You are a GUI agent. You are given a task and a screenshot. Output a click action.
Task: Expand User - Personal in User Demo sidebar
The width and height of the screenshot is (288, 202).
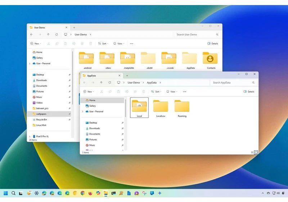click(30, 63)
